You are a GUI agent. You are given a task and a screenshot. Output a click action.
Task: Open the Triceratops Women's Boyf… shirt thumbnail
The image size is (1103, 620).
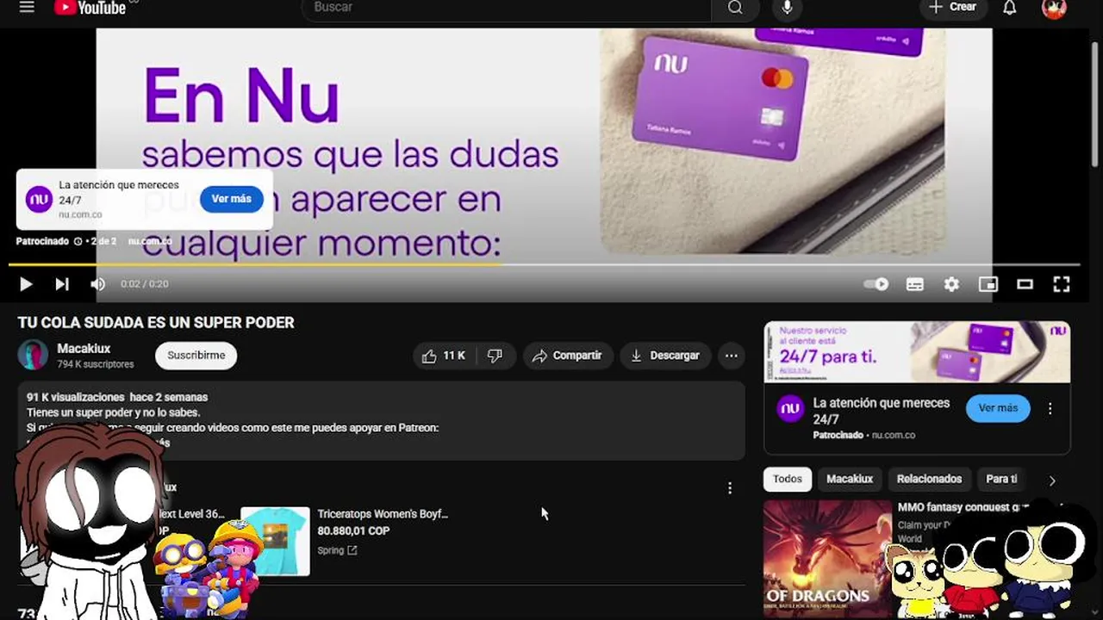(275, 541)
